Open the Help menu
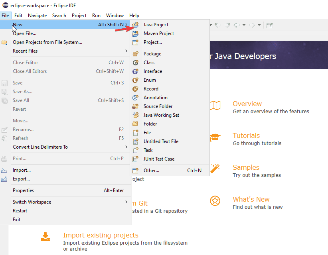 [134, 15]
